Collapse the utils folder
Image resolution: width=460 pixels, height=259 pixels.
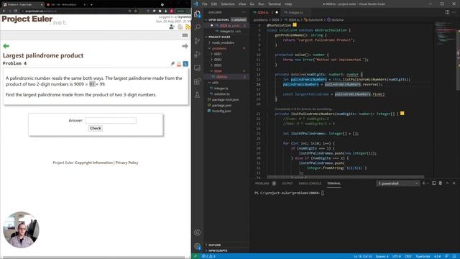click(215, 83)
